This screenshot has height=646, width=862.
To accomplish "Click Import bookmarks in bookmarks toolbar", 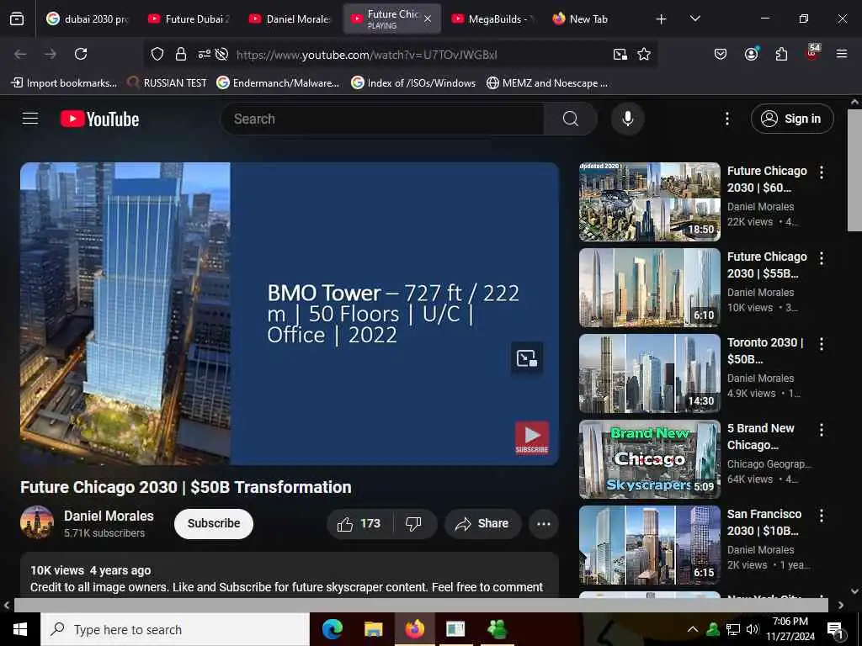I will (x=64, y=83).
